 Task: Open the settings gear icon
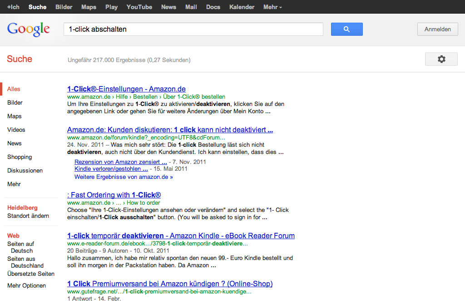tap(441, 59)
